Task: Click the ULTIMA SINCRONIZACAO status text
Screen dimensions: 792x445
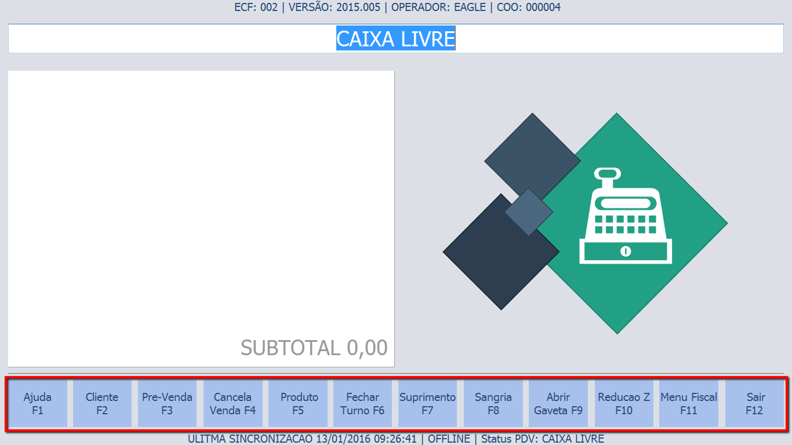Action: click(x=396, y=439)
